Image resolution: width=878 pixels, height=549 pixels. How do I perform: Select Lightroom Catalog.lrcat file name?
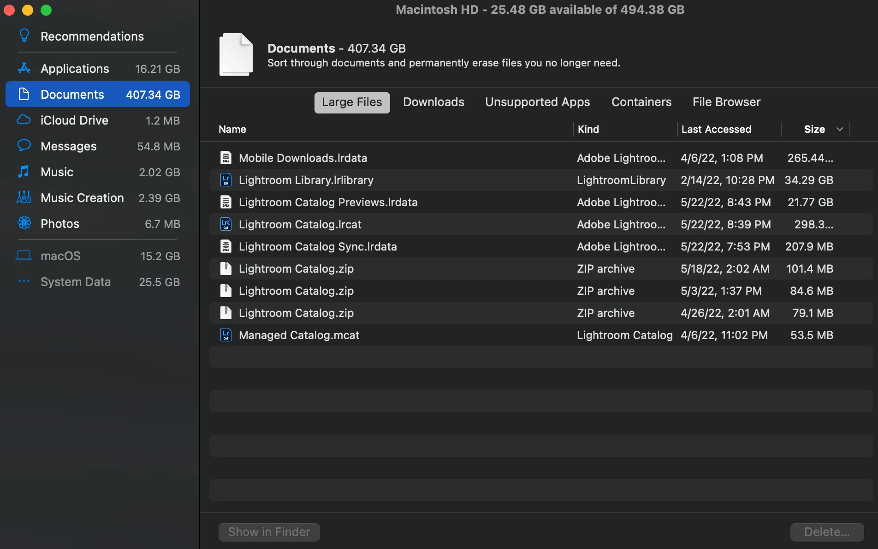(x=300, y=224)
